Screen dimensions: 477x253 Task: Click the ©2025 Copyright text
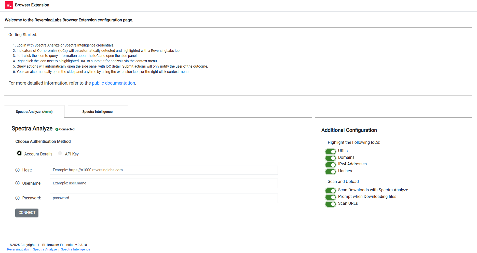(22, 245)
